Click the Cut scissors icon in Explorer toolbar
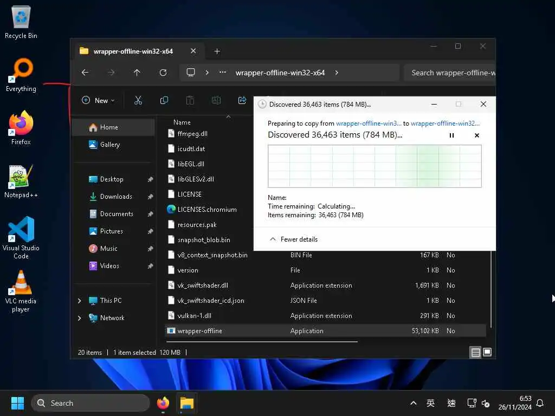This screenshot has height=416, width=555. click(138, 100)
